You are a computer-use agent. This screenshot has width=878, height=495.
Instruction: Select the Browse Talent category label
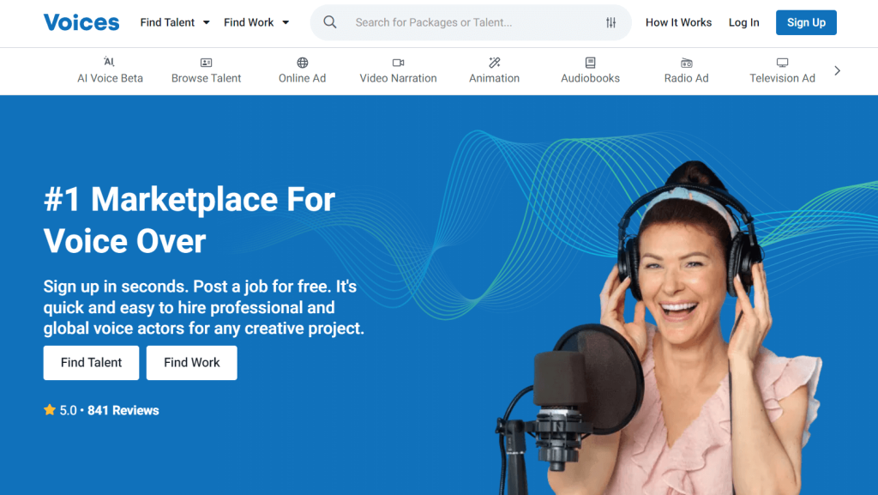pos(206,78)
